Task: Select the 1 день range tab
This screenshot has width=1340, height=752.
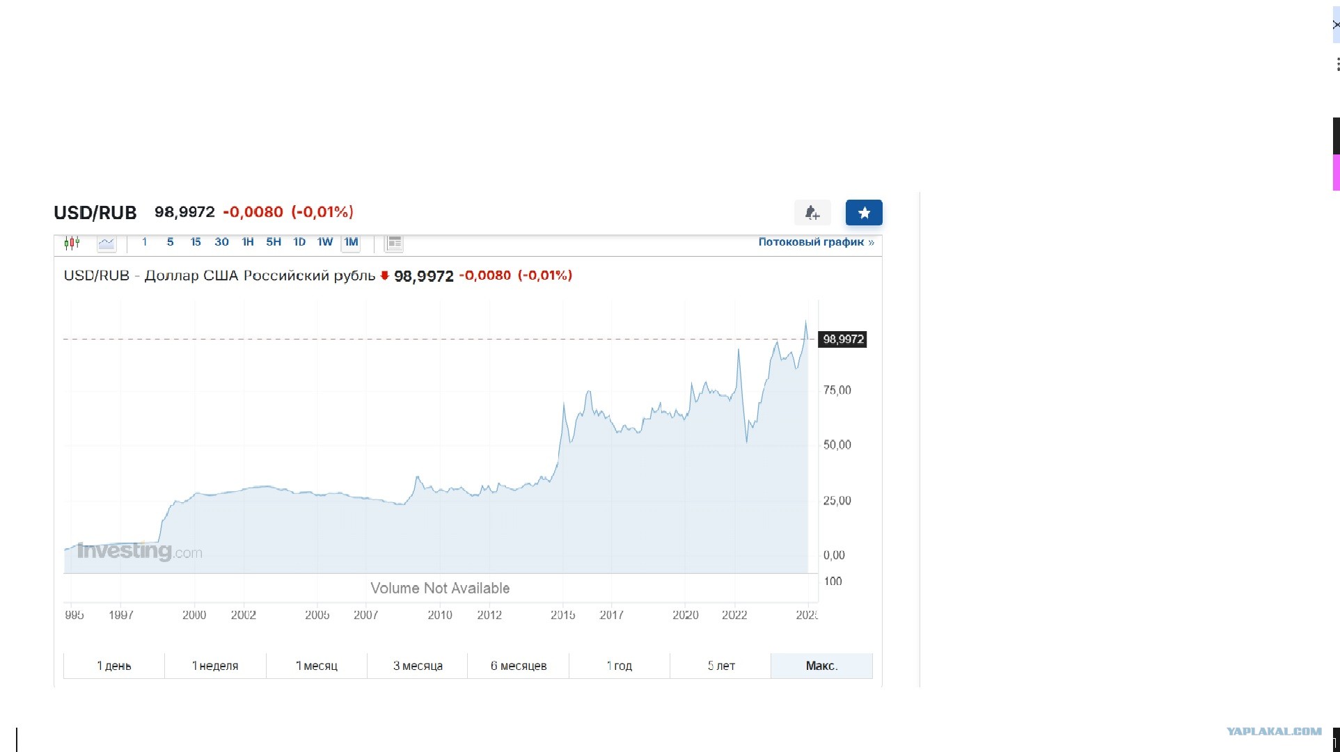Action: coord(114,666)
